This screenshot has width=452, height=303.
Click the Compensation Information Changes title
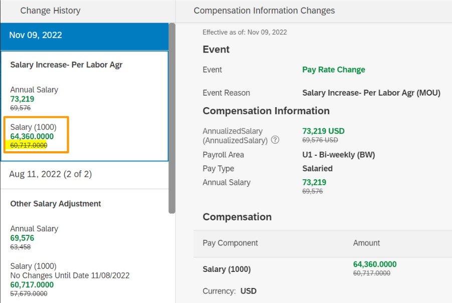[264, 11]
